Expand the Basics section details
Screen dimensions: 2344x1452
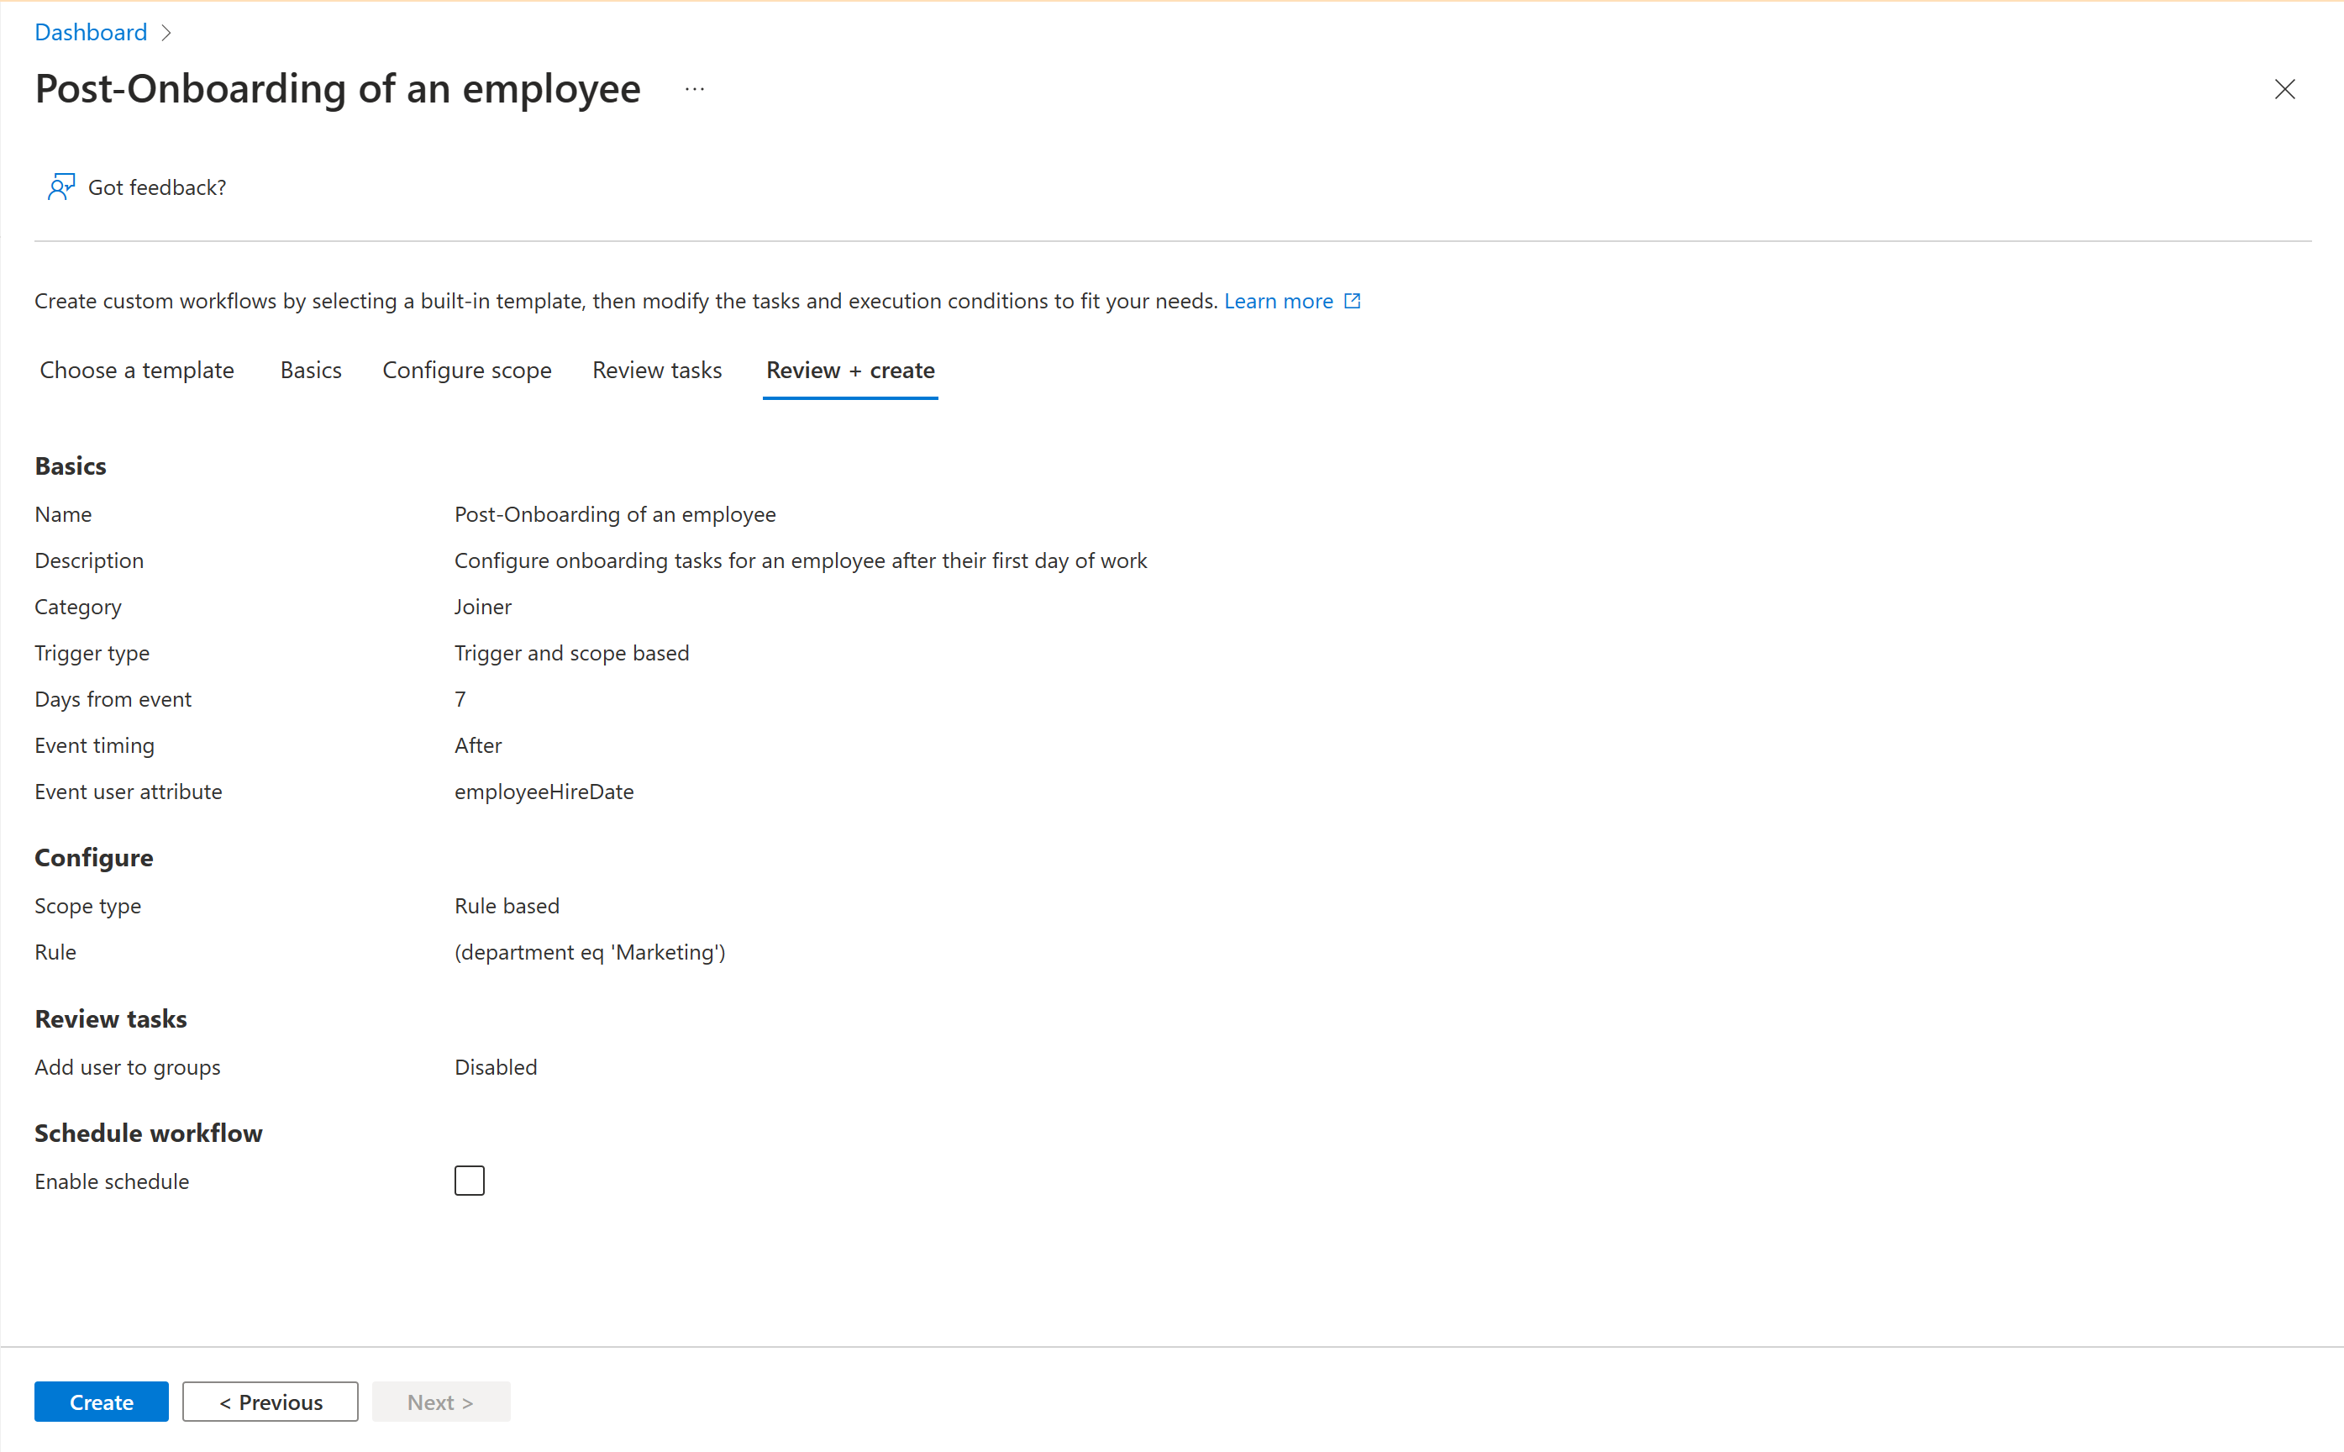[x=71, y=466]
